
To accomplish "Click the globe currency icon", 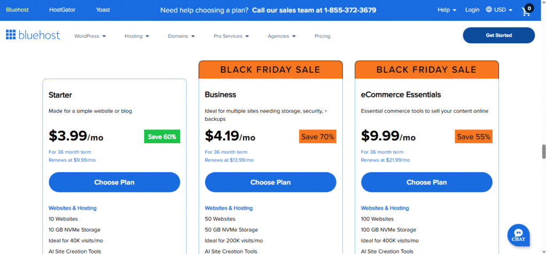I will pyautogui.click(x=489, y=10).
